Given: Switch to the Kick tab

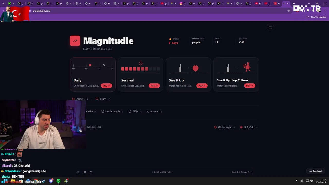Looking at the screenshot, I should click(x=11, y=4).
